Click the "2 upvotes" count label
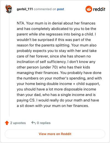 tap(18, 123)
